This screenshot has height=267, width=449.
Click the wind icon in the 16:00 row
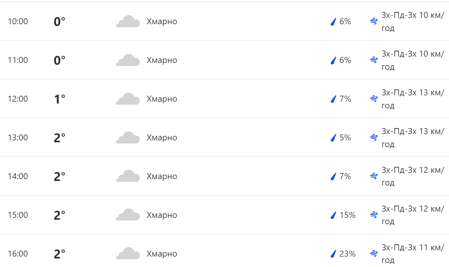[374, 254]
